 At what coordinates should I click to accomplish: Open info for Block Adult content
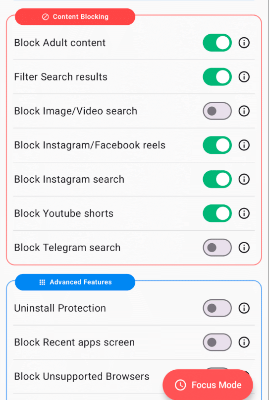click(x=244, y=43)
